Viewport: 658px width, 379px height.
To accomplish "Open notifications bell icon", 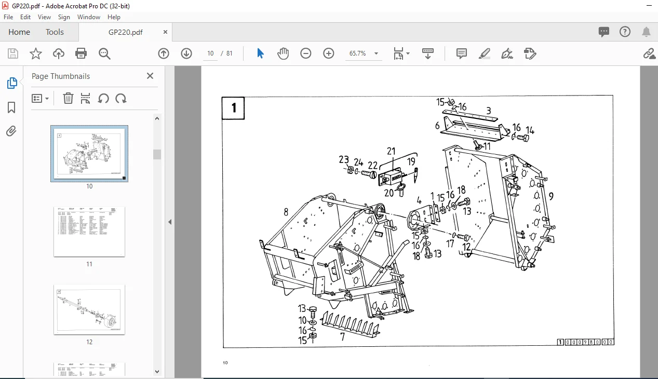I will click(x=647, y=32).
